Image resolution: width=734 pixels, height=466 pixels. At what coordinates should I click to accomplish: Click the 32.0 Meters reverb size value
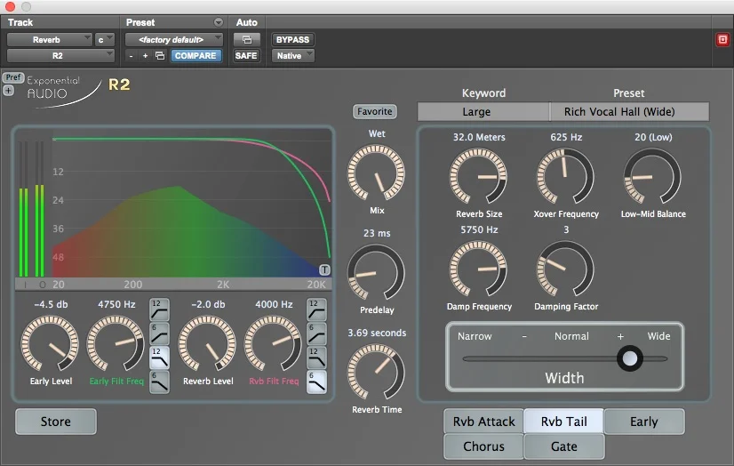[479, 137]
